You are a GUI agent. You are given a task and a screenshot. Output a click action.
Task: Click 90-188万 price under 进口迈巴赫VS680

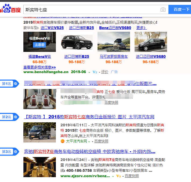151,62
